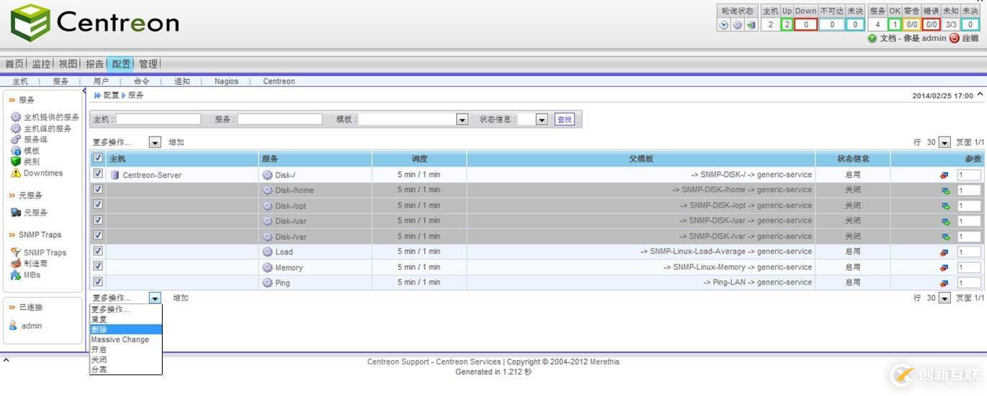Image resolution: width=987 pixels, height=396 pixels.
Task: Uncheck the Ping row checkbox
Action: tap(98, 282)
